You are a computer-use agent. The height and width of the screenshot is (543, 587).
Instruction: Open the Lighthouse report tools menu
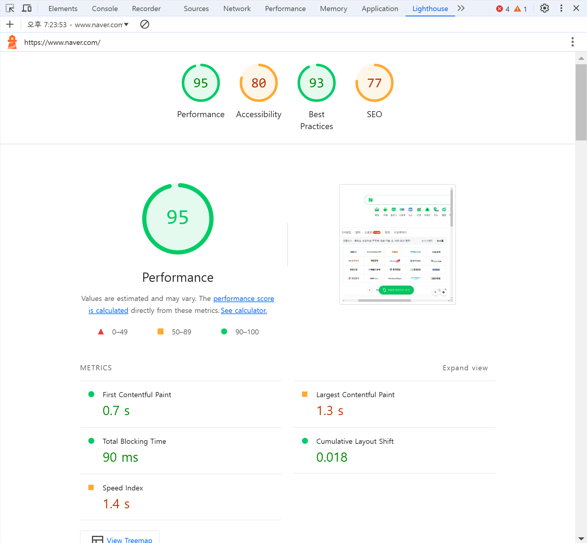572,42
